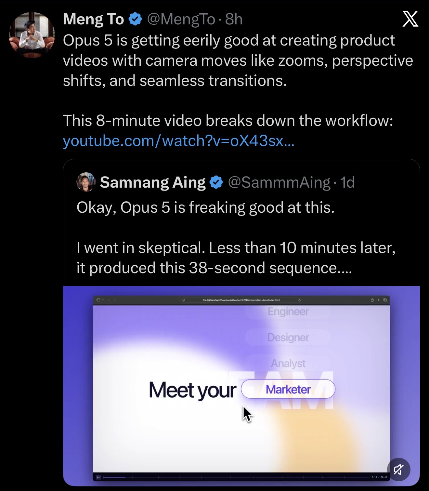Unmute the video with the speaker icon
Screen dimensions: 429x491
(398, 469)
